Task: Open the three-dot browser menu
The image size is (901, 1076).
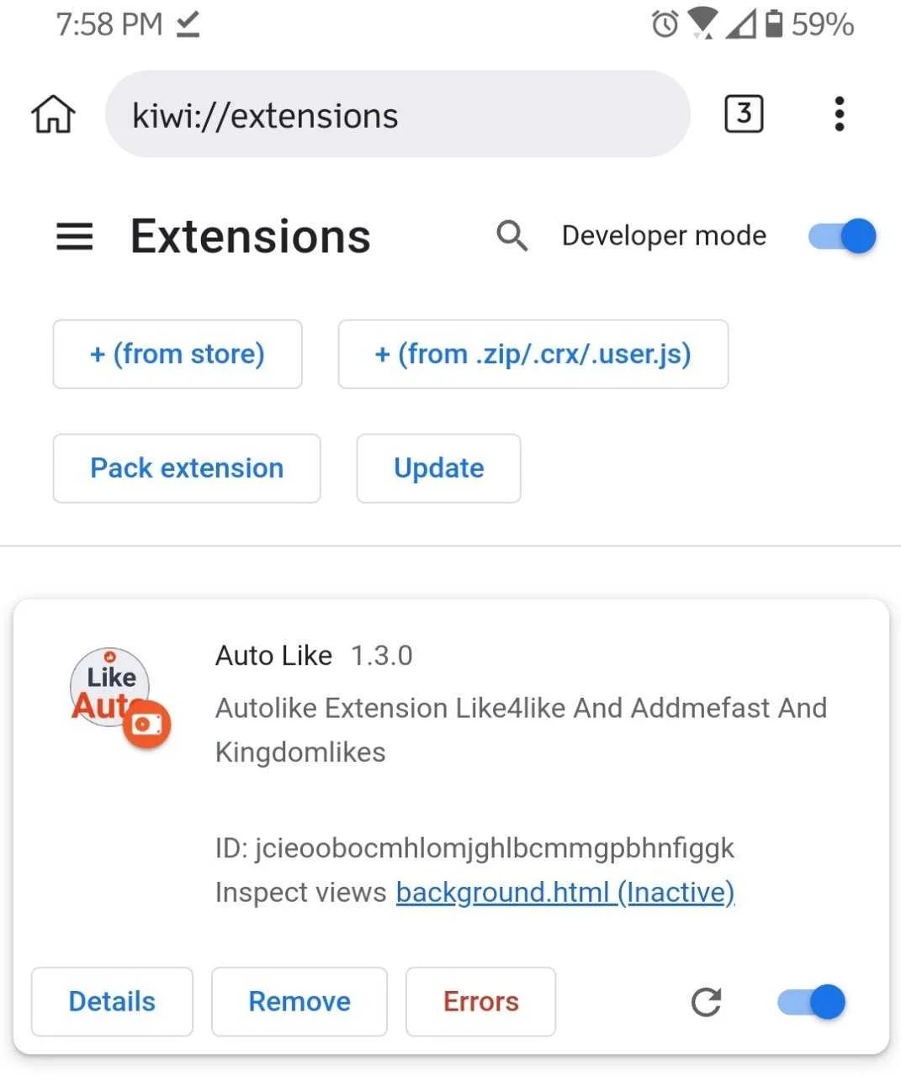Action: pyautogui.click(x=839, y=113)
